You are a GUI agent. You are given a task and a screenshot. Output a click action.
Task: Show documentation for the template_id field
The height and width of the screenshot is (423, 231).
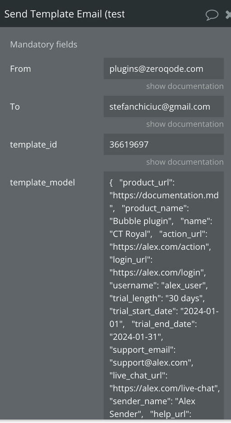[x=185, y=162]
